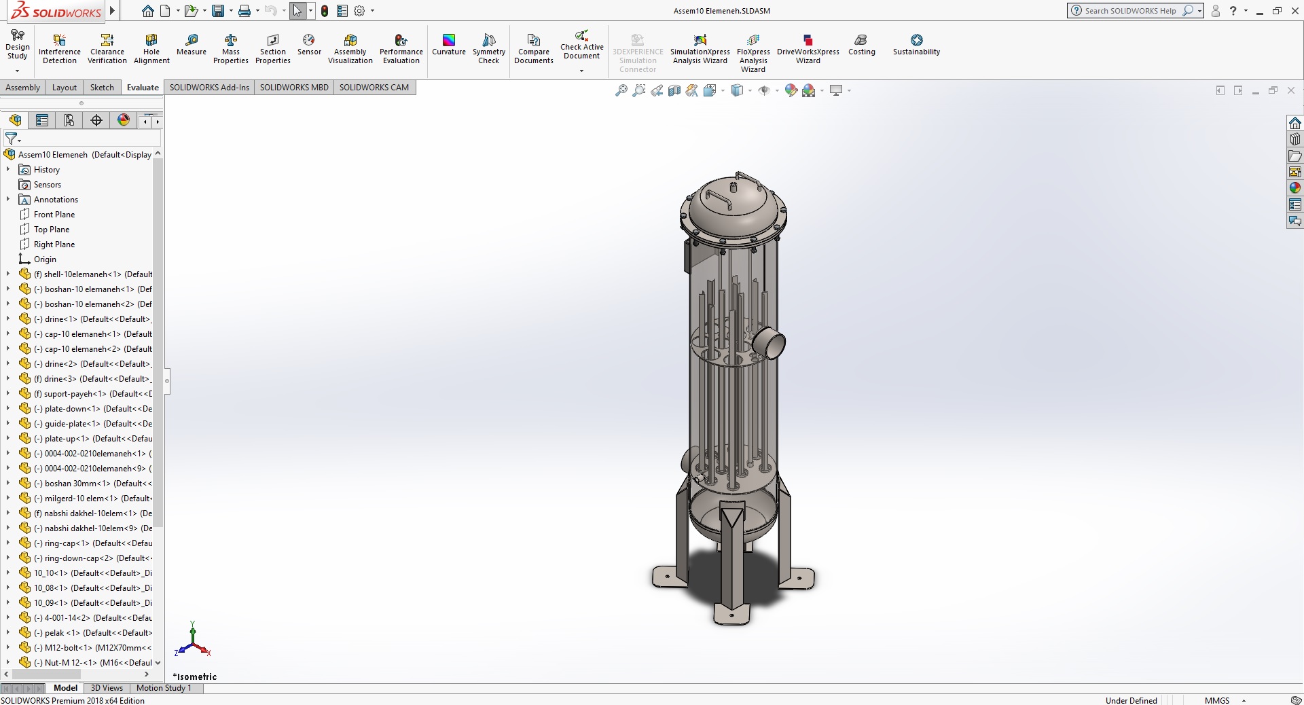Show the ConfigurationManager tab
The height and width of the screenshot is (705, 1304).
[x=69, y=120]
